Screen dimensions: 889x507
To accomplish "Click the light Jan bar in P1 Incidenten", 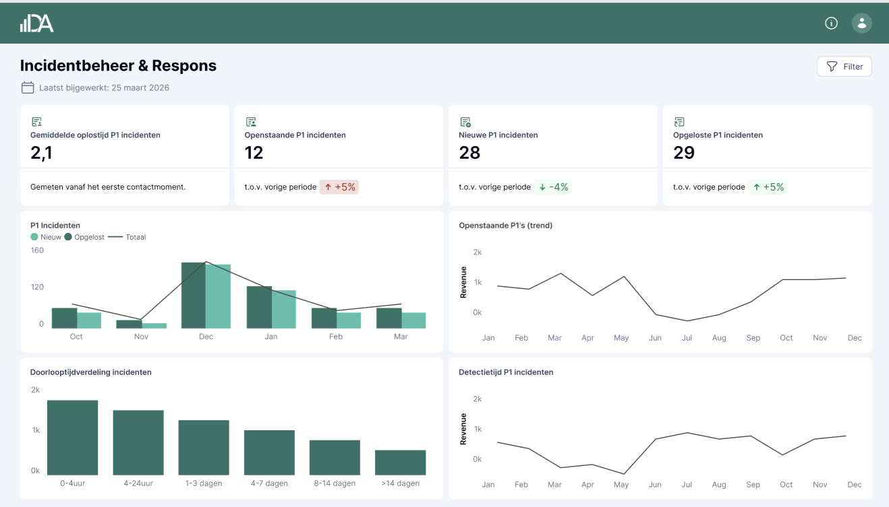I will click(284, 310).
